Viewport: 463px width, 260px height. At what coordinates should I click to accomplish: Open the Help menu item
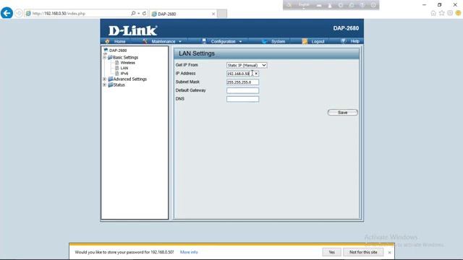[x=350, y=41]
